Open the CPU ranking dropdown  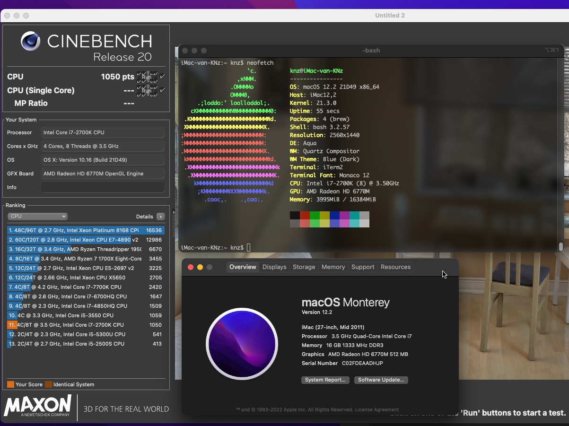pos(38,216)
